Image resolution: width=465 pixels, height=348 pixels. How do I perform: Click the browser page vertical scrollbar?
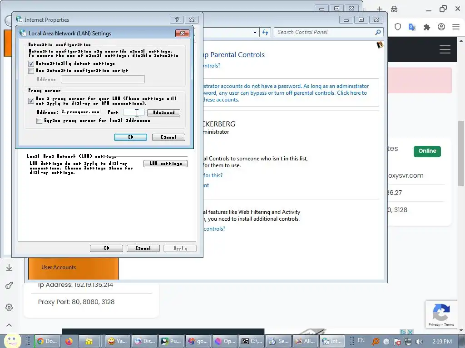point(461,154)
